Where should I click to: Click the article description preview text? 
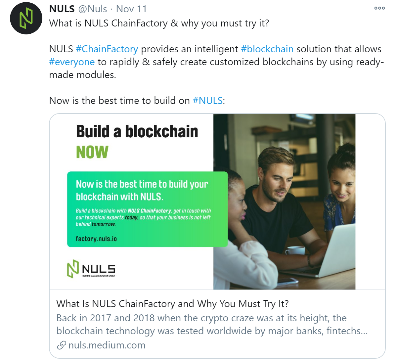coord(212,324)
